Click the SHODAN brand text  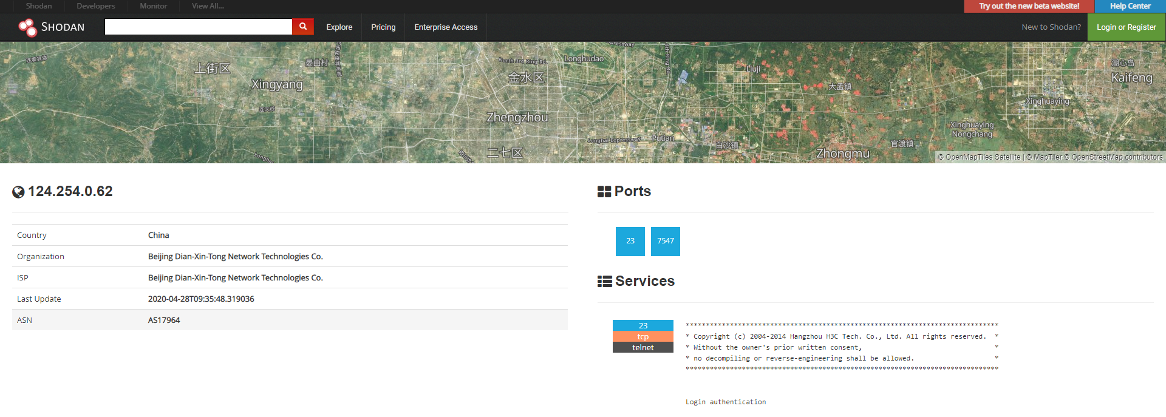(x=63, y=27)
